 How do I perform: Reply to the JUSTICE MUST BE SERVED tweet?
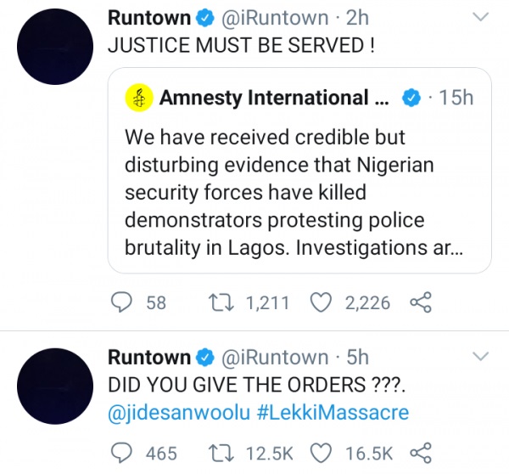coord(124,302)
